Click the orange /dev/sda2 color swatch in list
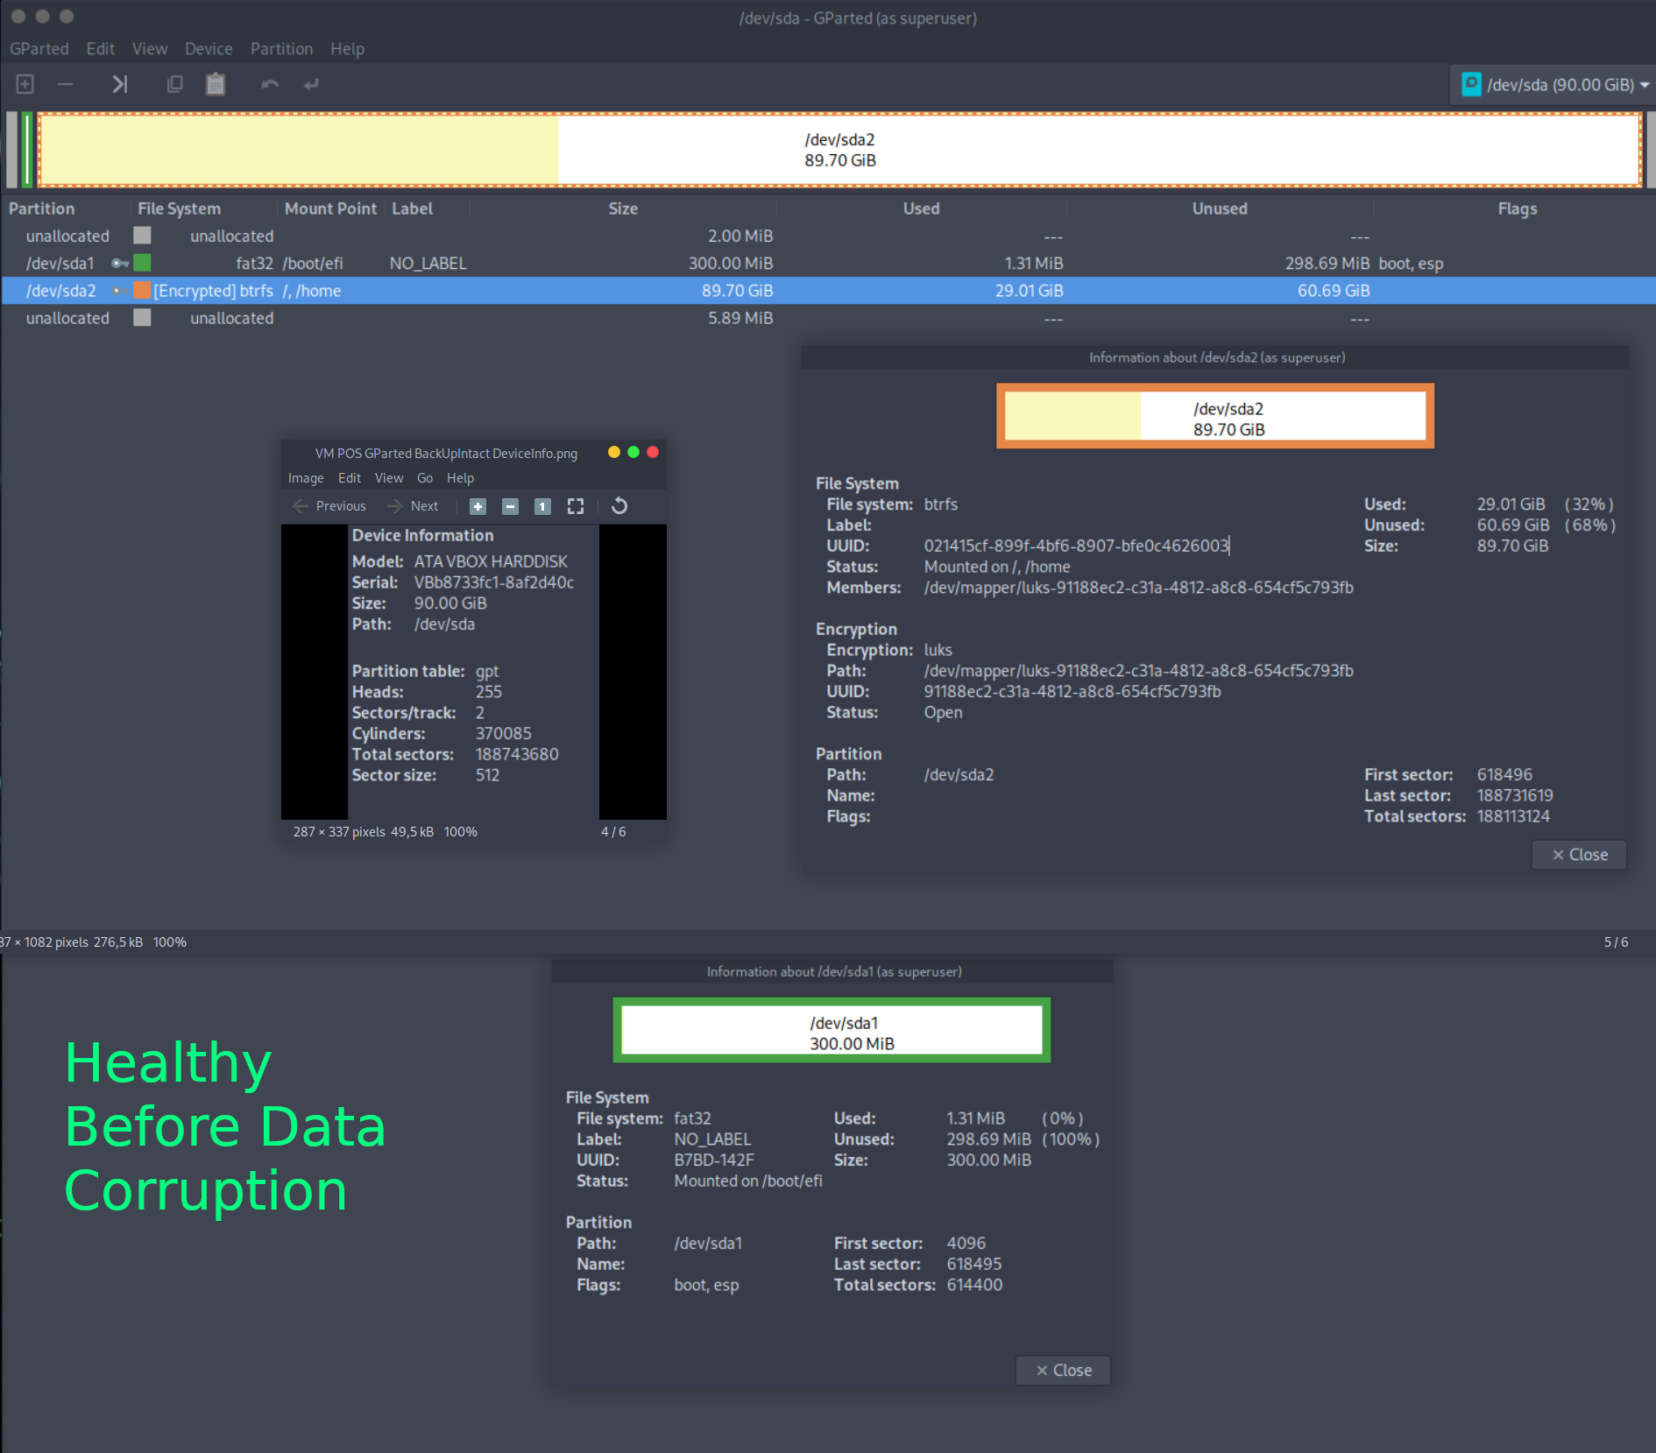 tap(142, 291)
